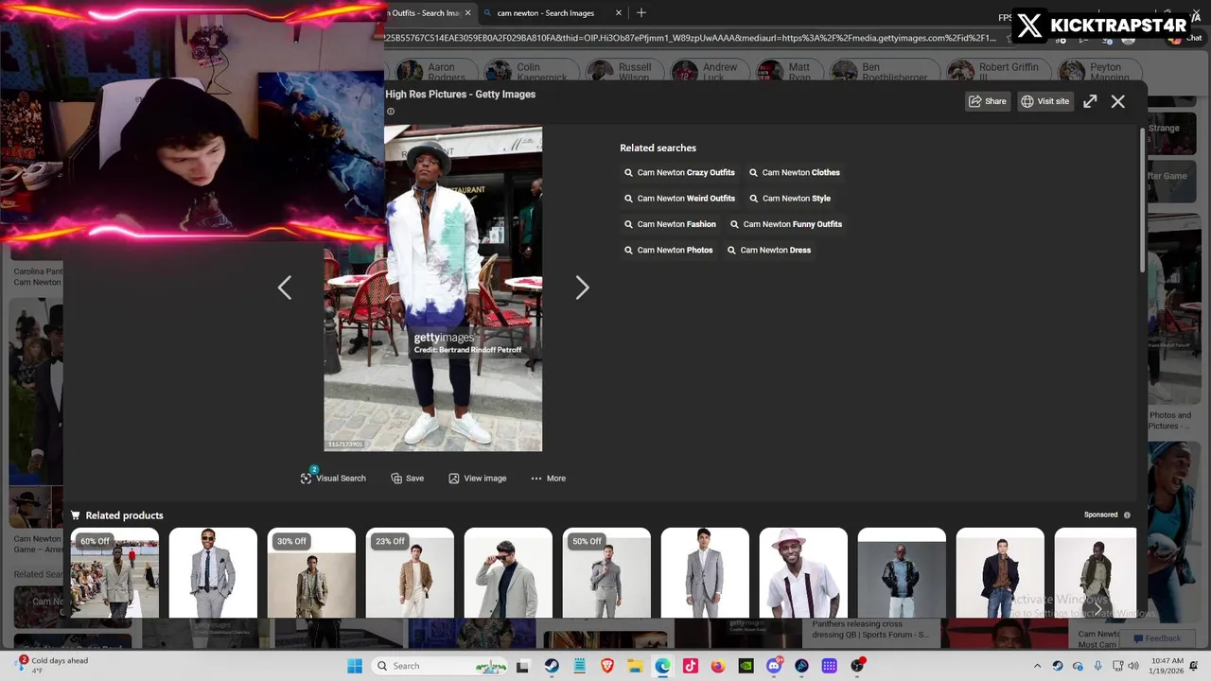The image size is (1211, 681).
Task: Search Cam Newton Style
Action: (x=790, y=198)
